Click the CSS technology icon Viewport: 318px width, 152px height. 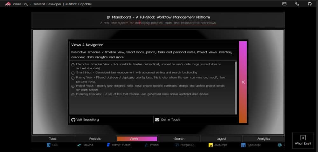pos(48,145)
